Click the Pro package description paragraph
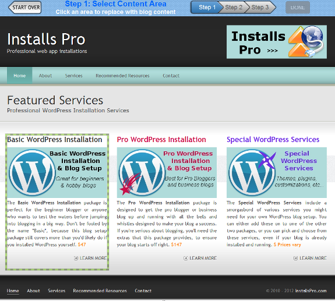335x301 pixels. coord(167,224)
